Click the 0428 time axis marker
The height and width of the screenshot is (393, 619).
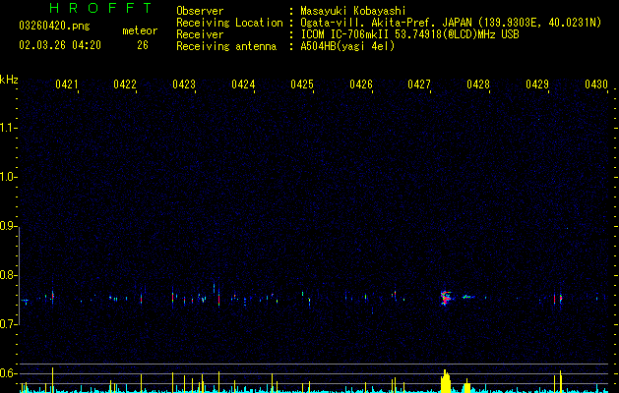478,84
